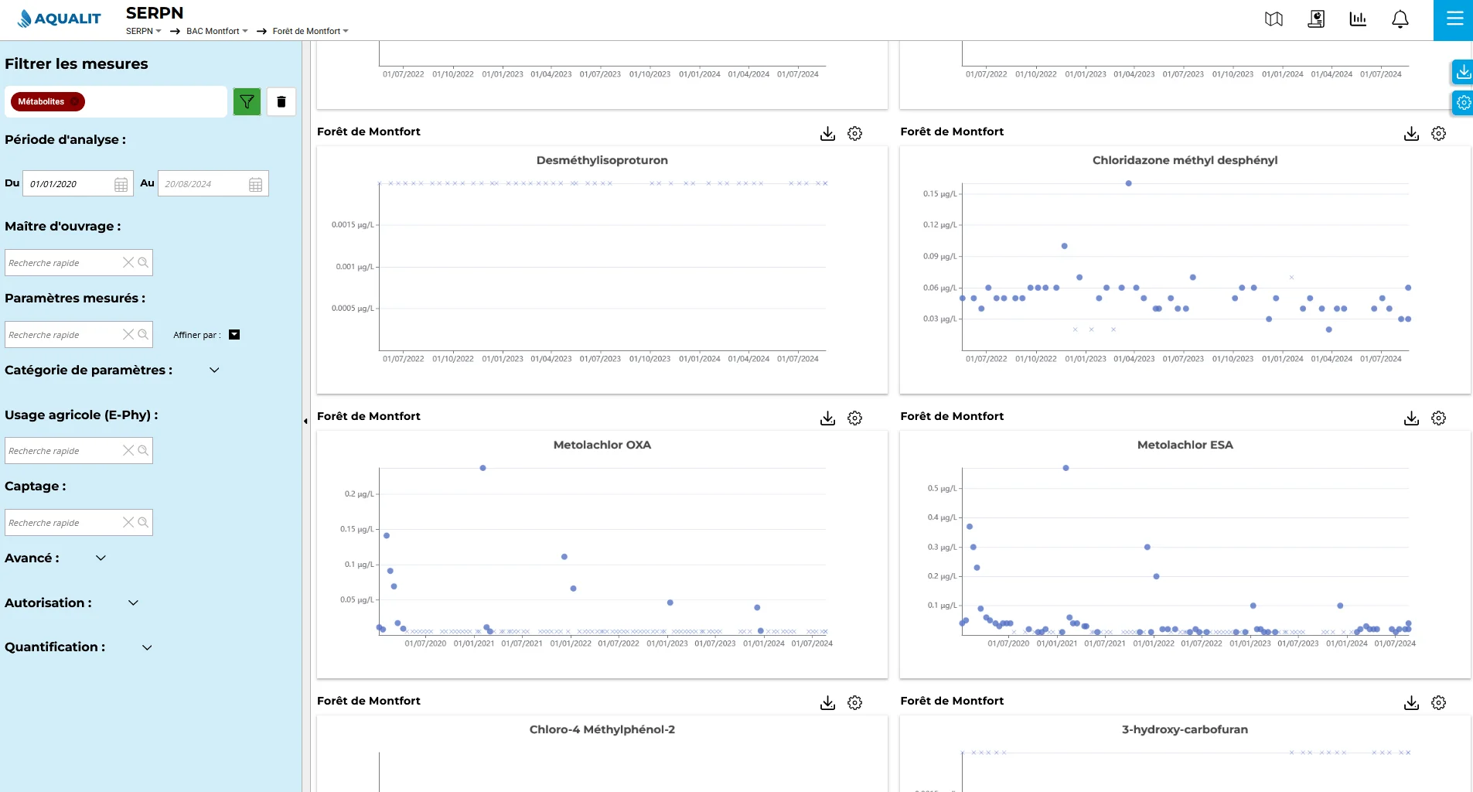Apply filters with green funnel button
The height and width of the screenshot is (792, 1473).
tap(247, 101)
